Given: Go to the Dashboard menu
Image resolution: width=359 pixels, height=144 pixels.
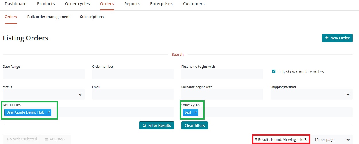Looking at the screenshot, I should 16,4.
